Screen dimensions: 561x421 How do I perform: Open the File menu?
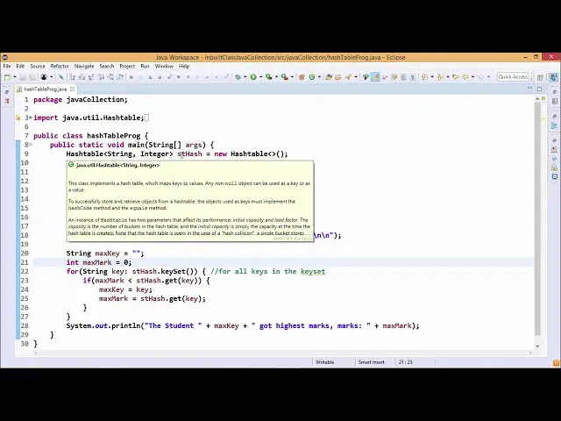coord(7,67)
